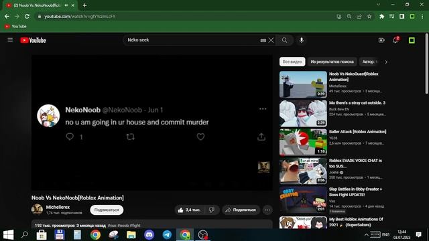
Task: Select the 'Автор' chip
Action: tap(369, 62)
